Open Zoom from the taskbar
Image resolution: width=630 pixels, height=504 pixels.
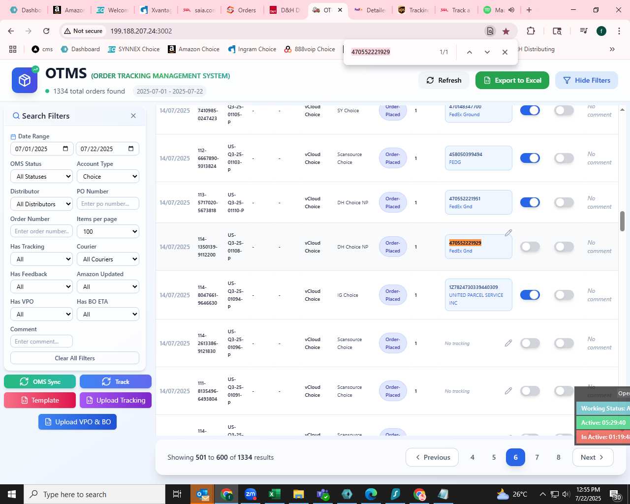[251, 494]
